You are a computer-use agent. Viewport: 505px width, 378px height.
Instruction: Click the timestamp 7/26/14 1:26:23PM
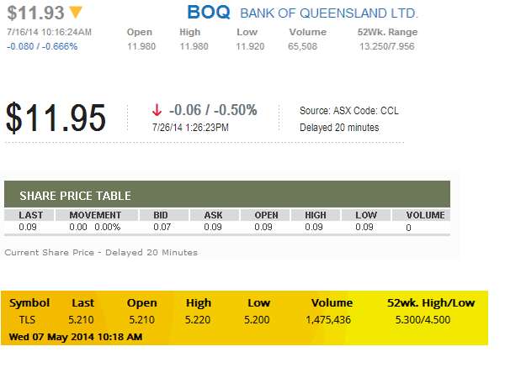click(x=190, y=128)
